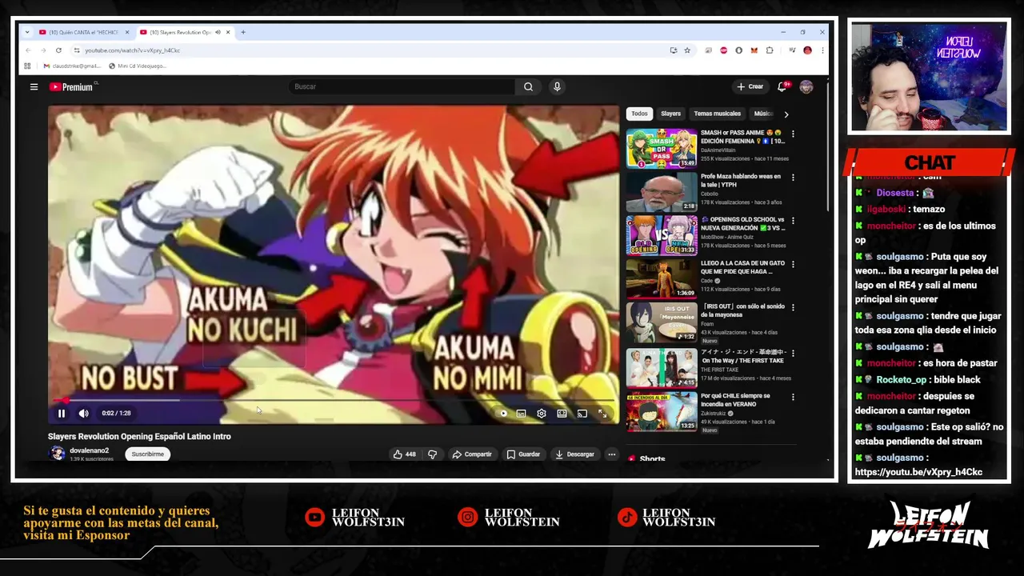Open LLEGO A LA CASA DE UN GATO video
Screen dimensions: 1024x576
coord(662,278)
